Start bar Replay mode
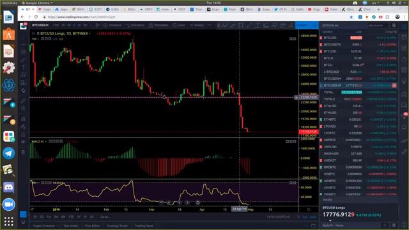Screen dimensions: 409x230 click(x=197, y=26)
